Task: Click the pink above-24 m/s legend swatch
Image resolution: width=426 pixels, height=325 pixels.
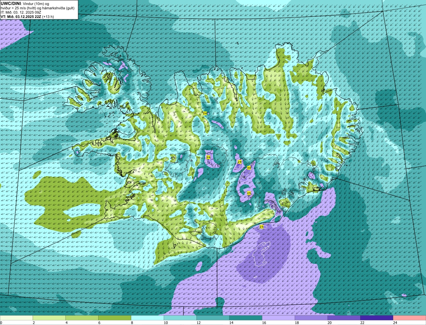Action: pos(410,318)
